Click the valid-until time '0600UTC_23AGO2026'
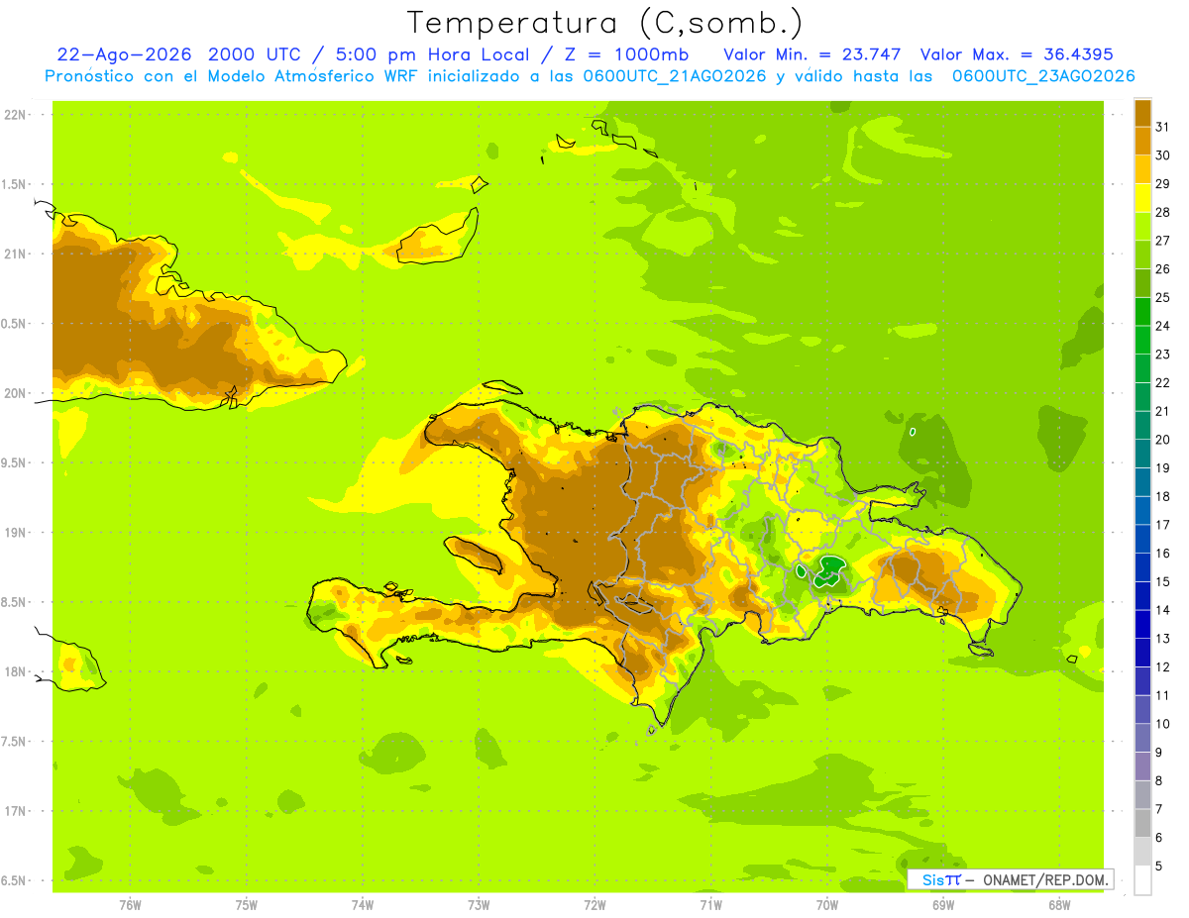The image size is (1189, 918). click(1042, 75)
